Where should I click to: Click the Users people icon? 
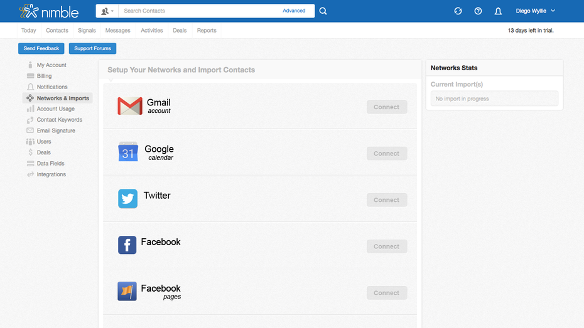30,142
